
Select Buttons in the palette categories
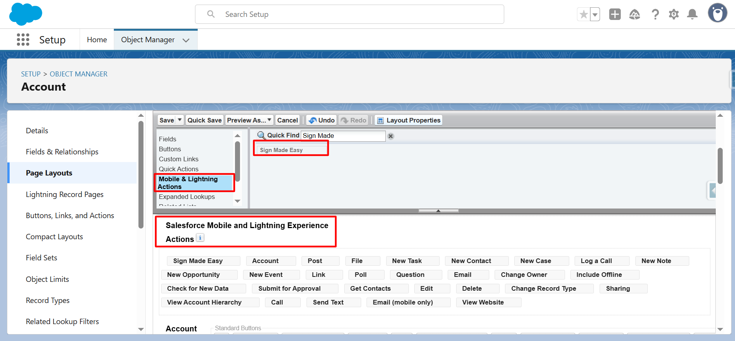tap(170, 149)
